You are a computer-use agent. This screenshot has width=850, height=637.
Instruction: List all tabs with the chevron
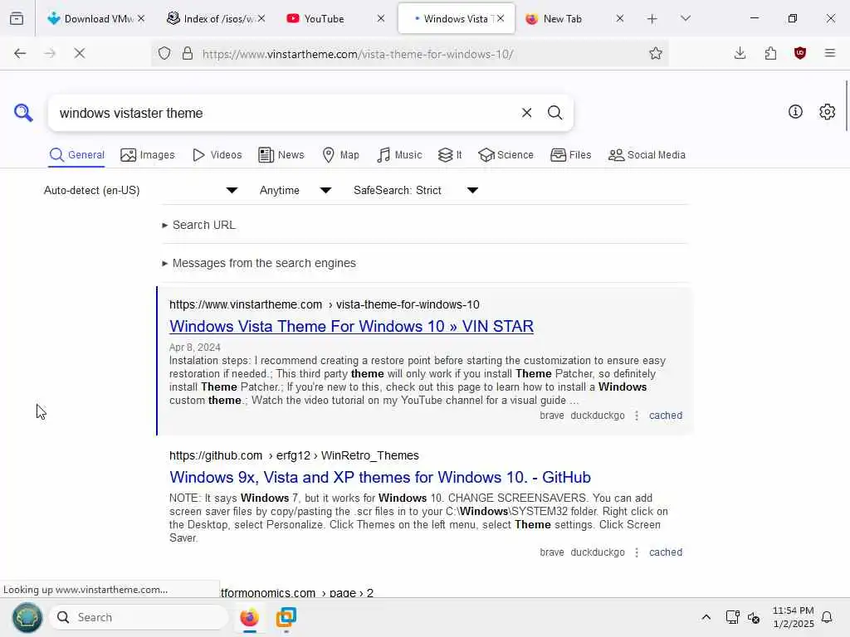coord(685,18)
